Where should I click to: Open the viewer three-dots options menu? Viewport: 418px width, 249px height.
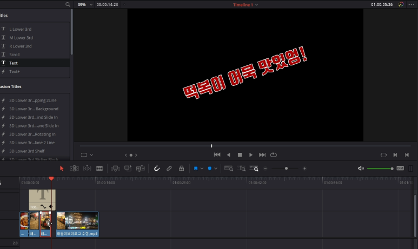(412, 4)
